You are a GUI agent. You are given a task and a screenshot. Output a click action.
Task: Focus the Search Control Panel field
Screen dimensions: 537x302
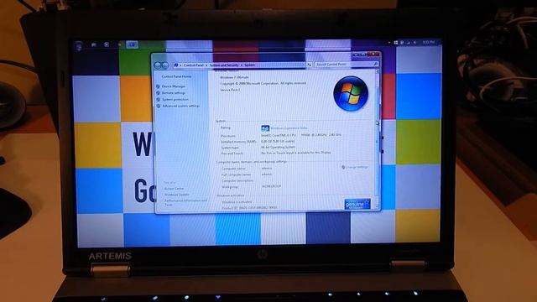coord(346,64)
